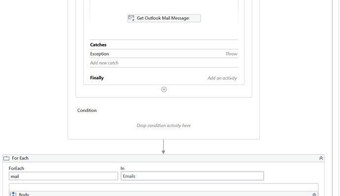The height and width of the screenshot is (196, 340).
Task: Click the Get Outlook Mail Messages envelope icon
Action: click(131, 18)
